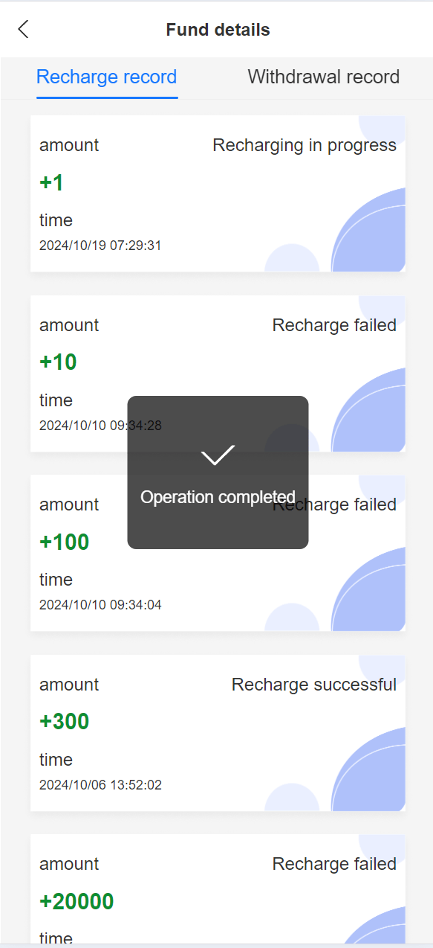Open the +100 recharge record card
The image size is (433, 948).
pyautogui.click(x=218, y=553)
